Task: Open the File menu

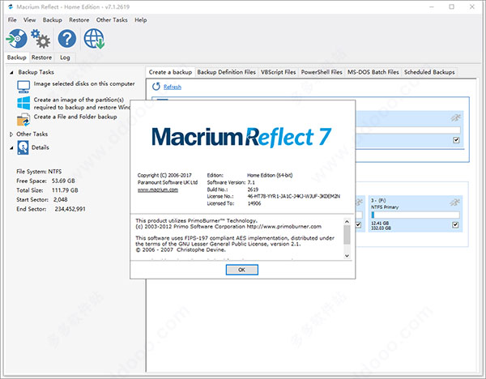Action: [x=12, y=19]
